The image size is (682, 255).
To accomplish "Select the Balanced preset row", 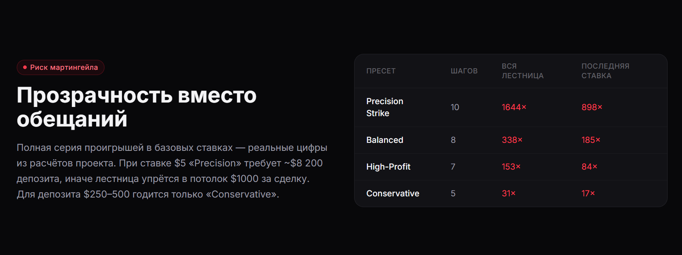I will tap(511, 140).
